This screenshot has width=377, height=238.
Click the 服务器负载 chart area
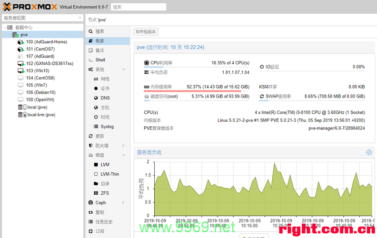(263, 189)
